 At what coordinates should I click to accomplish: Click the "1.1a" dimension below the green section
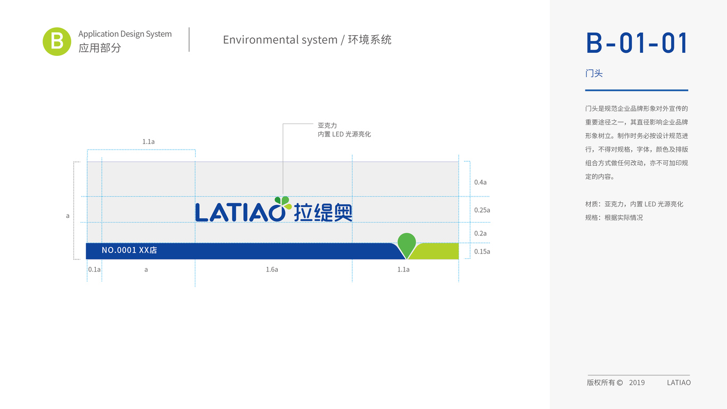coord(403,269)
